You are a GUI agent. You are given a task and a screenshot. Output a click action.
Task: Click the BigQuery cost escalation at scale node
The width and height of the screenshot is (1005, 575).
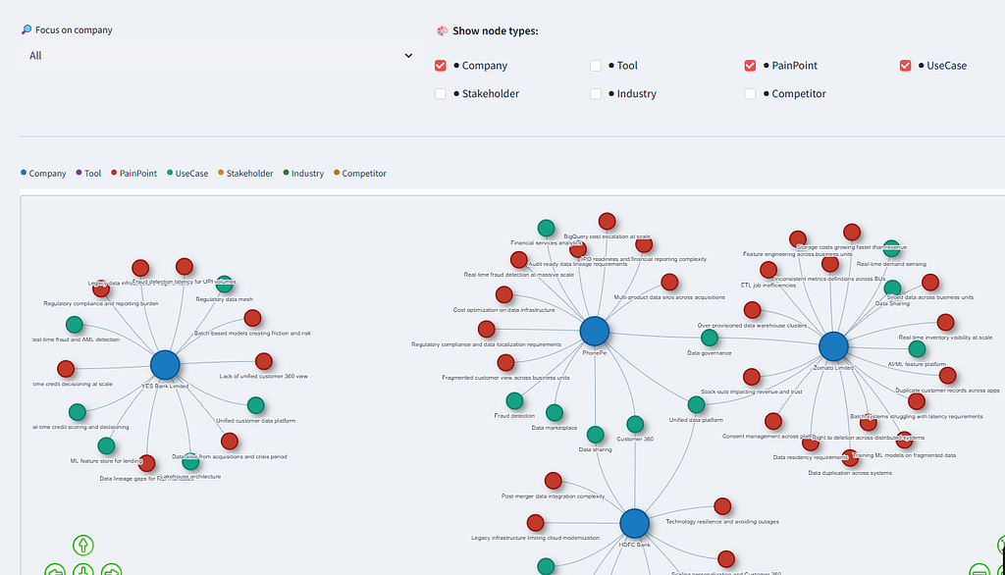607,221
